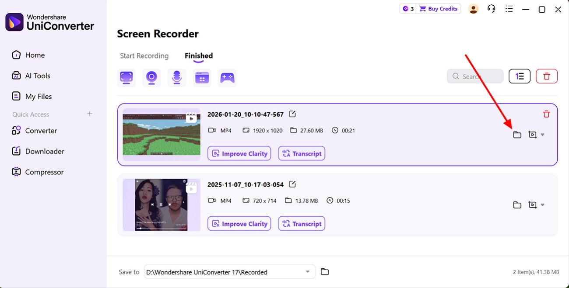Click the search input field
569x288 pixels.
coord(475,76)
